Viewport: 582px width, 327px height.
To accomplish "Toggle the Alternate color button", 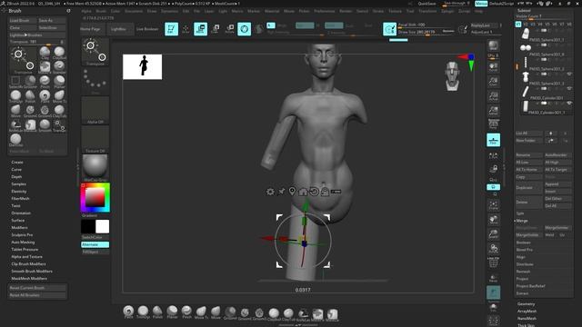I will pyautogui.click(x=95, y=244).
